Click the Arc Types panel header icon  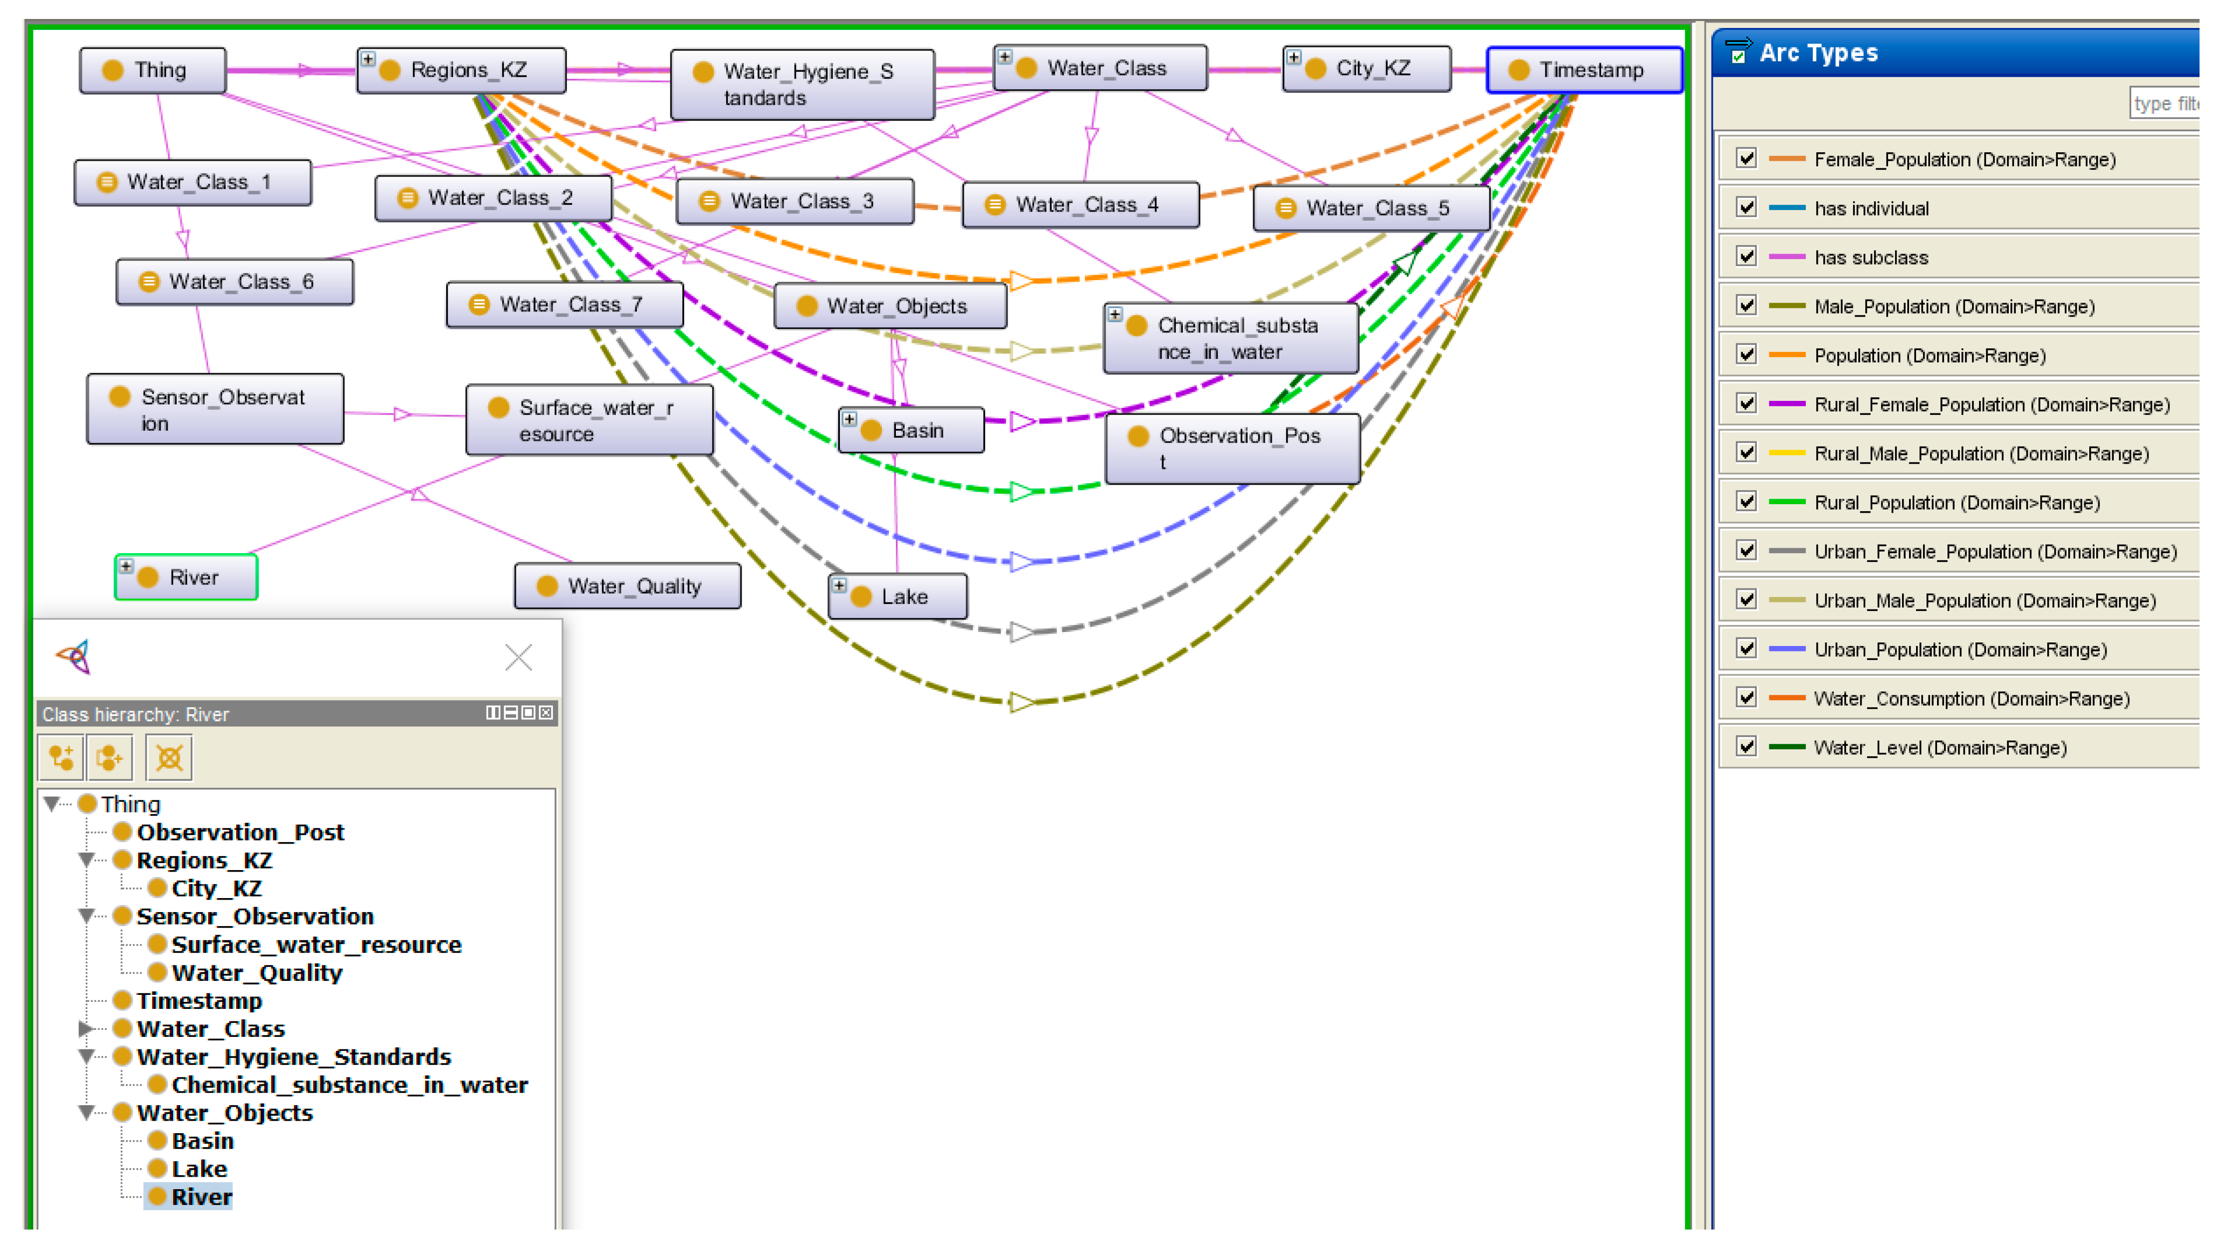pos(1738,52)
